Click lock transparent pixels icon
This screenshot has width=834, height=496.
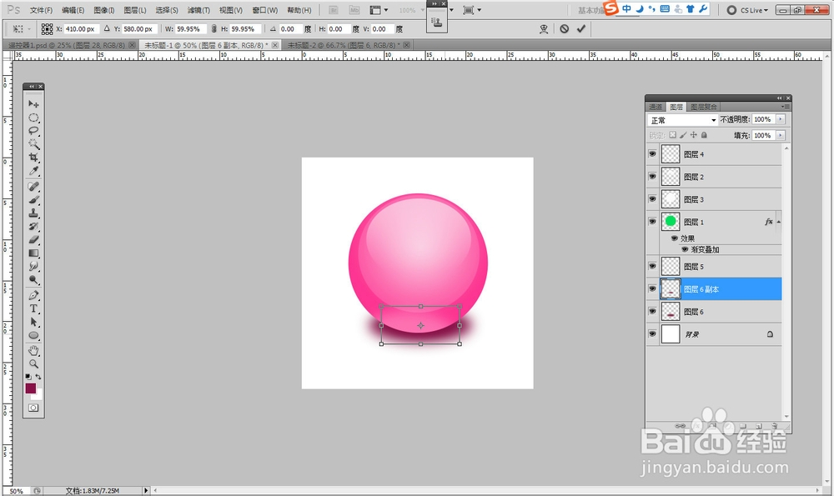[x=672, y=135]
